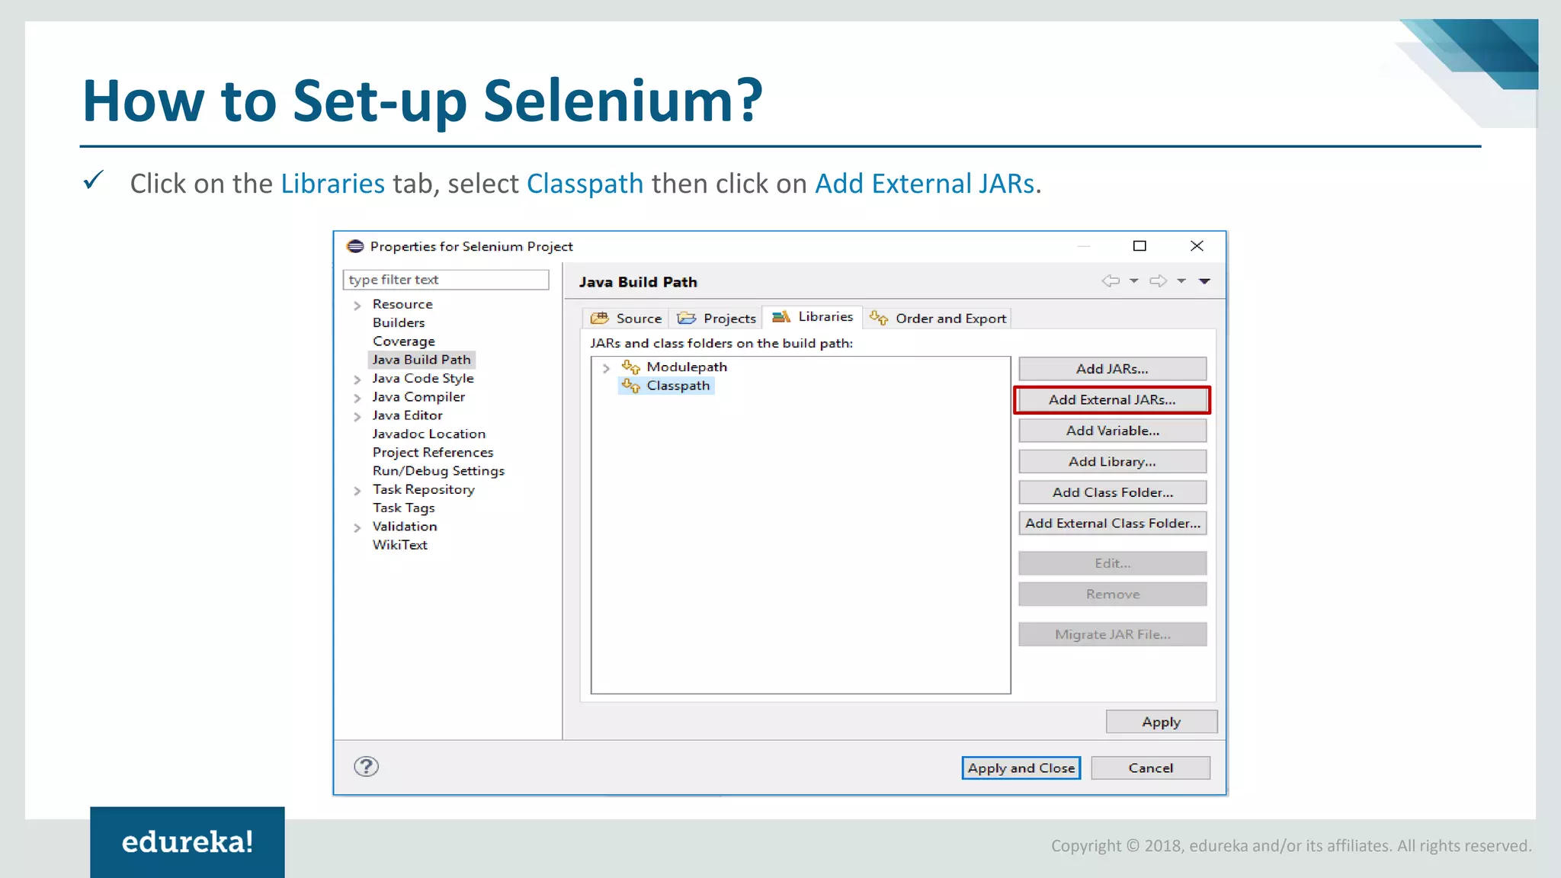Click the Apply button
This screenshot has width=1561, height=878.
click(1161, 722)
